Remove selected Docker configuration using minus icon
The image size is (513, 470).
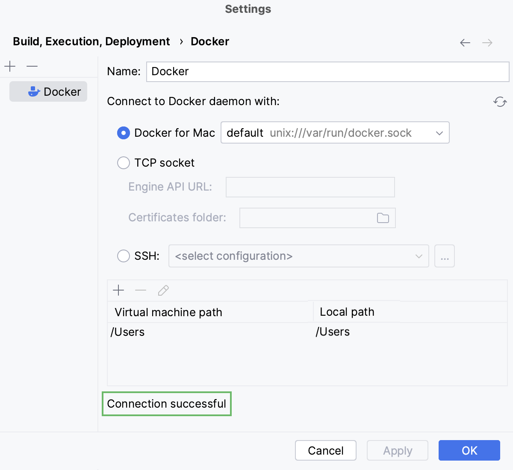[x=32, y=66]
